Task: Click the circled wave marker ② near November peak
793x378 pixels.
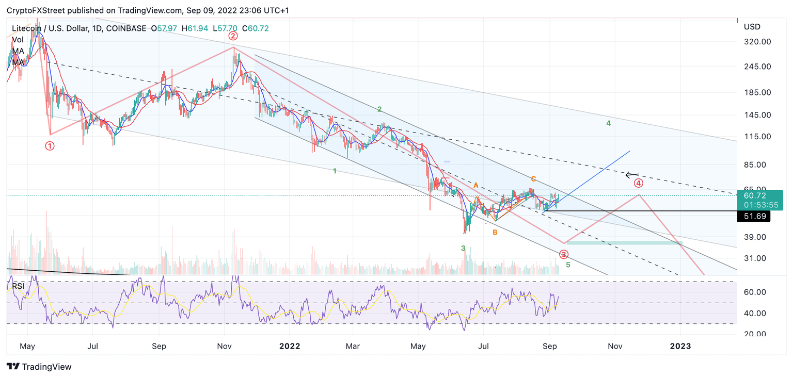Action: coord(233,36)
